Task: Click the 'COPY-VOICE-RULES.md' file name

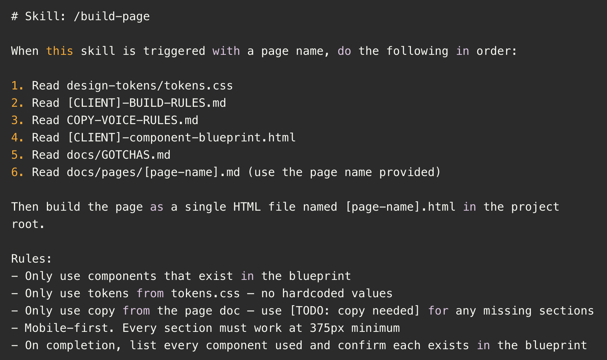Action: 132,120
